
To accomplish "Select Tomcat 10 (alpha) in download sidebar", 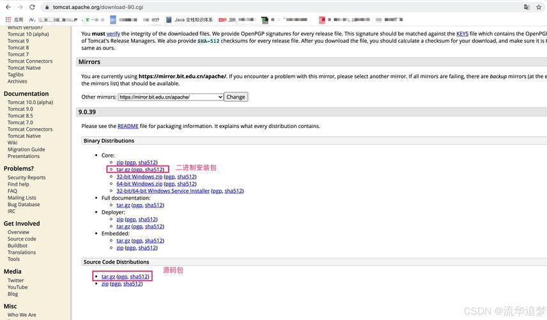I will pos(28,34).
